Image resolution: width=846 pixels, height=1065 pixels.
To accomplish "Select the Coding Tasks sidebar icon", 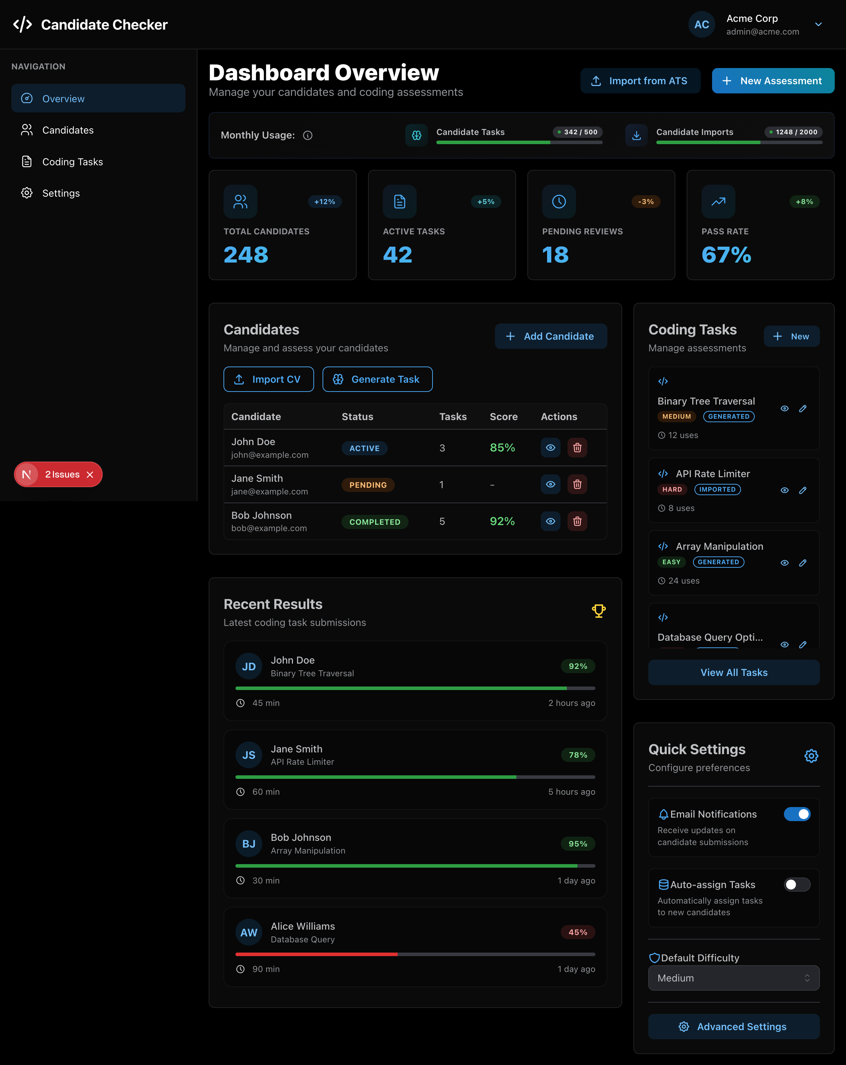I will click(x=27, y=161).
